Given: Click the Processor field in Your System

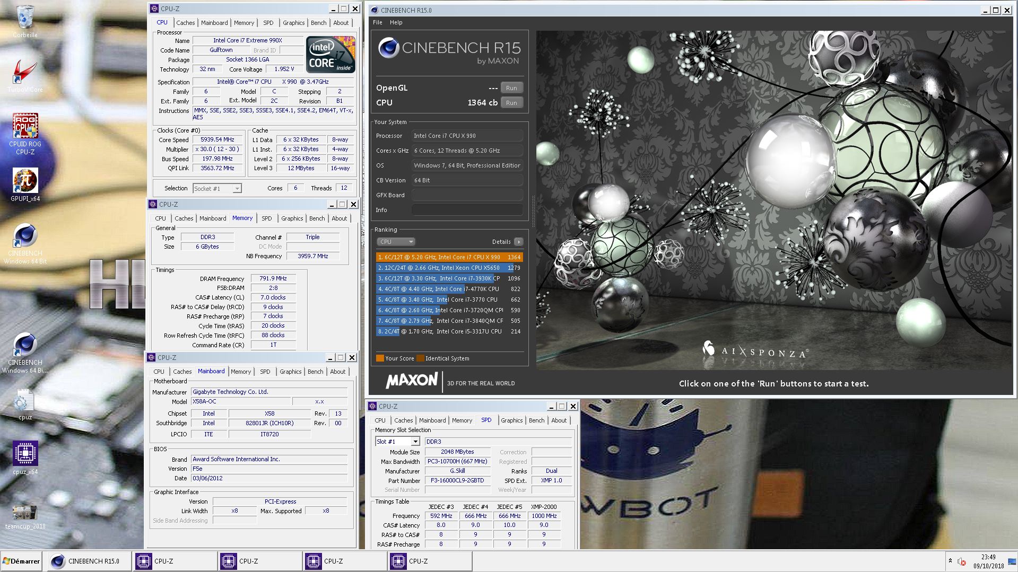Looking at the screenshot, I should 467,136.
